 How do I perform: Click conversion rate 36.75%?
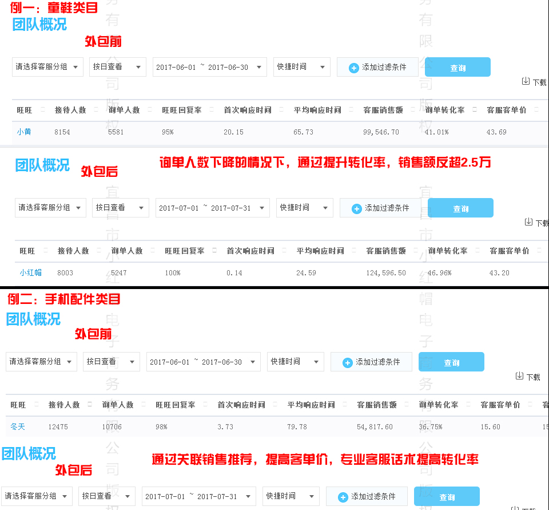pyautogui.click(x=430, y=427)
